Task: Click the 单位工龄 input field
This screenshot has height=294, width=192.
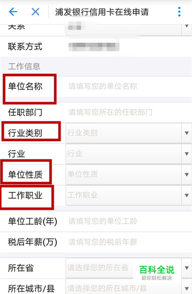Action: point(129,221)
